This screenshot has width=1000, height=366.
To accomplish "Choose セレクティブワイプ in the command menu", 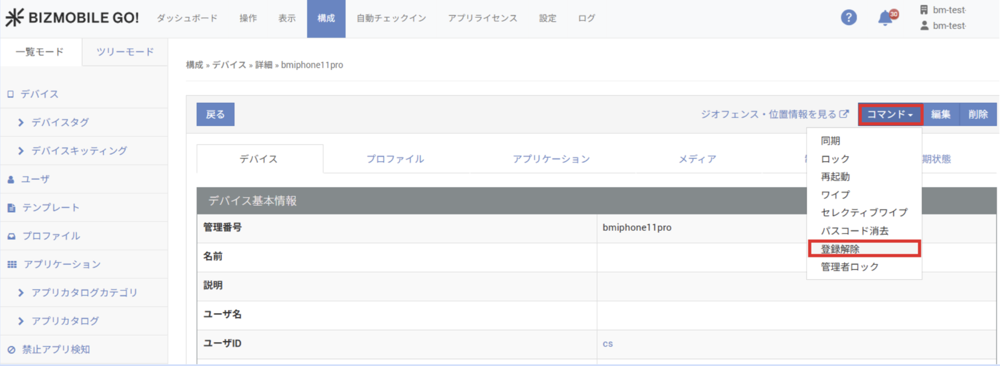I will [x=864, y=213].
